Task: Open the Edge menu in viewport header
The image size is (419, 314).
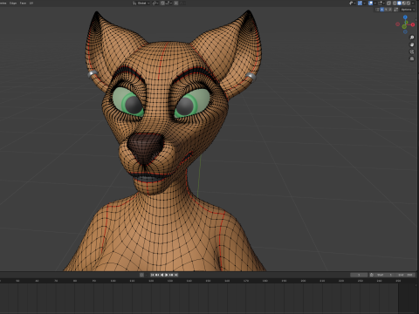Action: point(13,3)
